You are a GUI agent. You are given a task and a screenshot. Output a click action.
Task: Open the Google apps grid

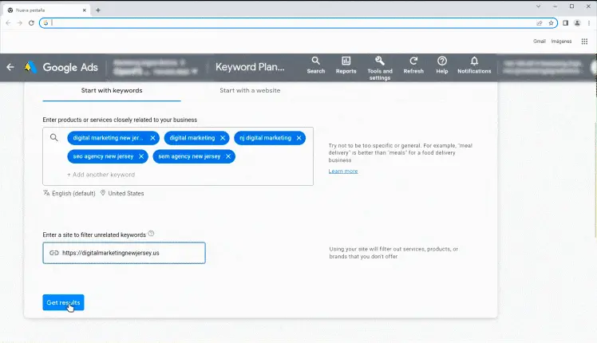(584, 41)
